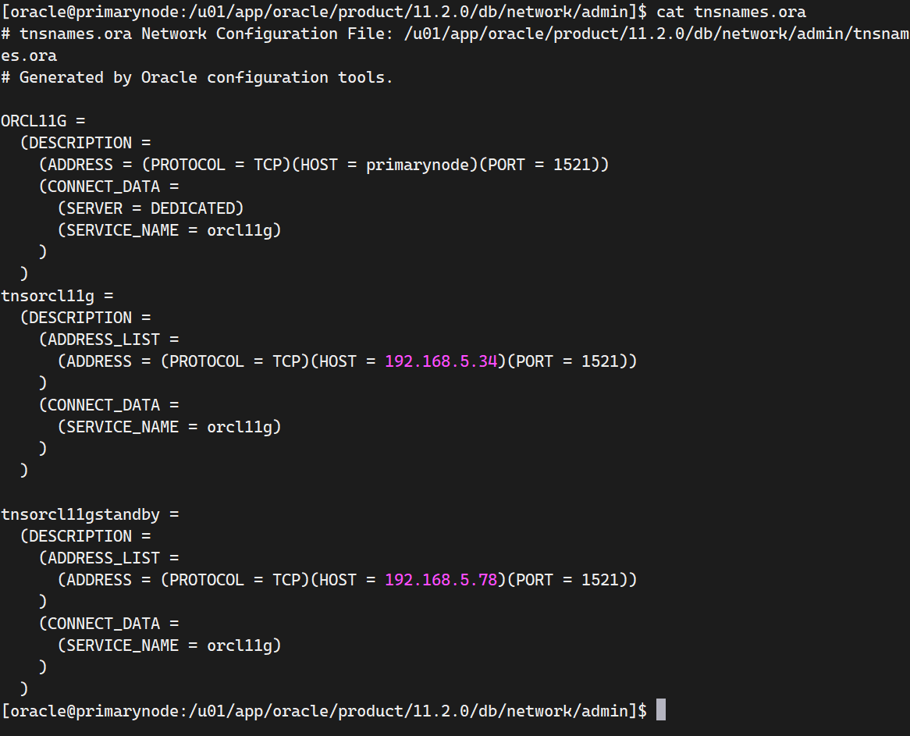Click the wrapped 'es.ora' text

[29, 55]
